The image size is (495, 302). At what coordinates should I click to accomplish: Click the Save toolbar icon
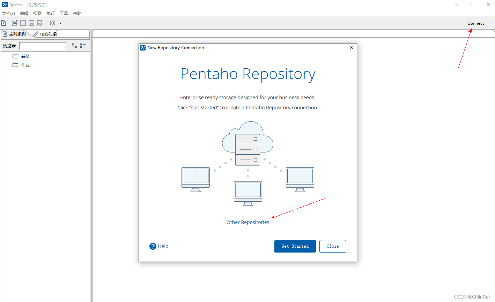(x=31, y=23)
